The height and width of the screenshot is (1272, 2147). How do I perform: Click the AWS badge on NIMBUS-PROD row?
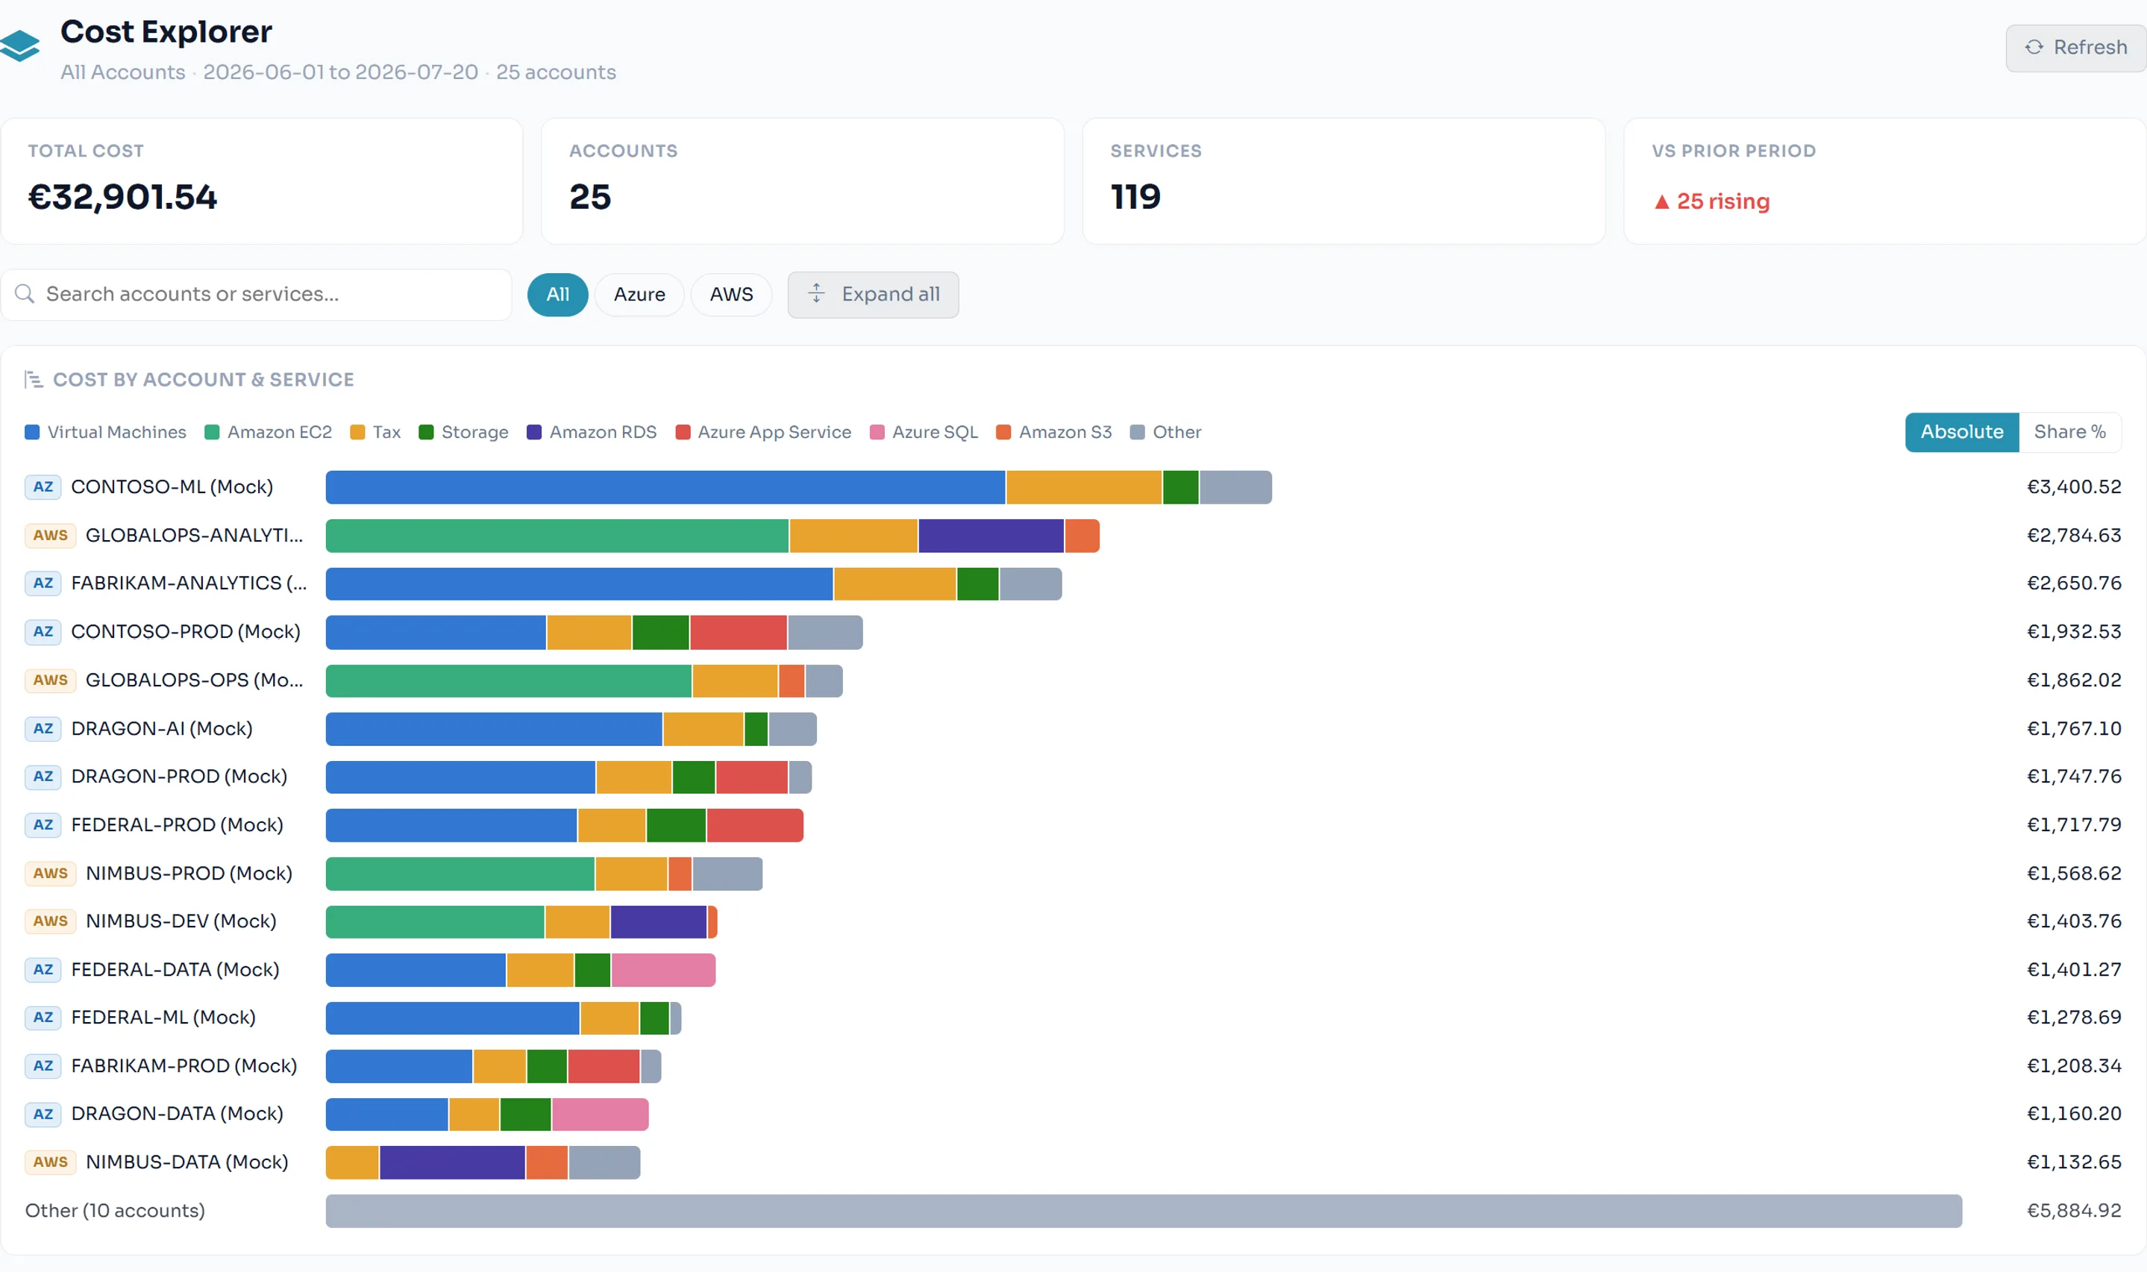point(51,874)
